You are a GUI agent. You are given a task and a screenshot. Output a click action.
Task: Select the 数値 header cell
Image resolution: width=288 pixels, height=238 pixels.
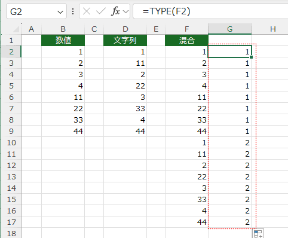(63, 40)
